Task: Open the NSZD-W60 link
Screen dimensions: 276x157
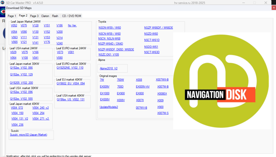Action: click(x=151, y=34)
